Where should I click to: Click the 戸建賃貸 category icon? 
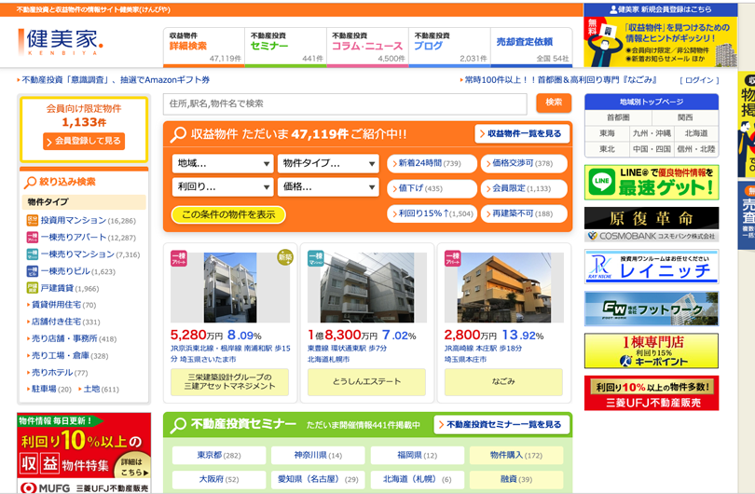pos(33,288)
